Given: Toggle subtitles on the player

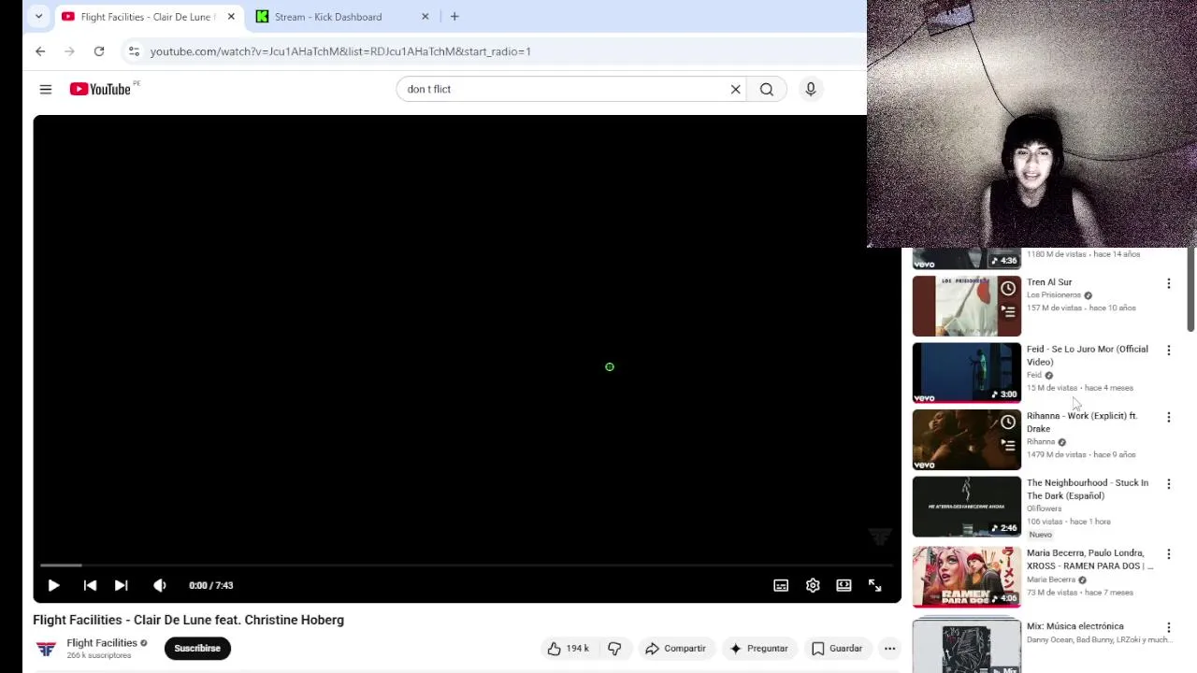Looking at the screenshot, I should 781,585.
